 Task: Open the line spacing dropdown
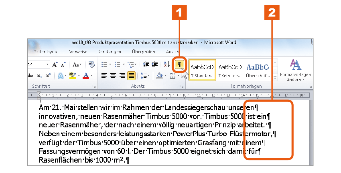coord(145,76)
